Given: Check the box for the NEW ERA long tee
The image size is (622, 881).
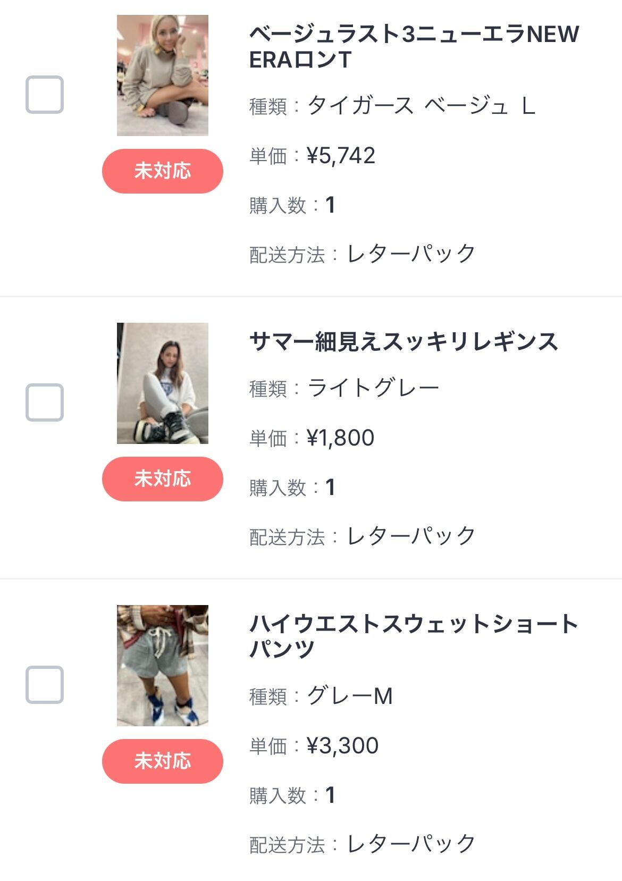Looking at the screenshot, I should click(x=45, y=95).
